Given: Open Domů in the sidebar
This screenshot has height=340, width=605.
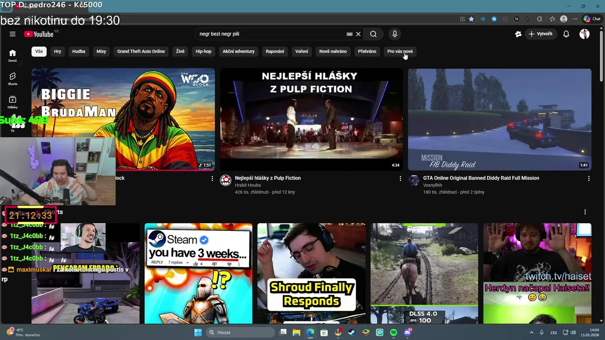Looking at the screenshot, I should pyautogui.click(x=13, y=56).
